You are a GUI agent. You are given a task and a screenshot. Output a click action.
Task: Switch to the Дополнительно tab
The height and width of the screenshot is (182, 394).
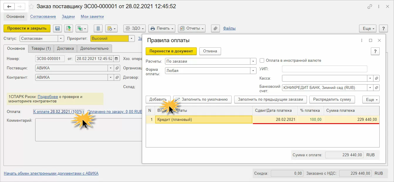coord(94,49)
